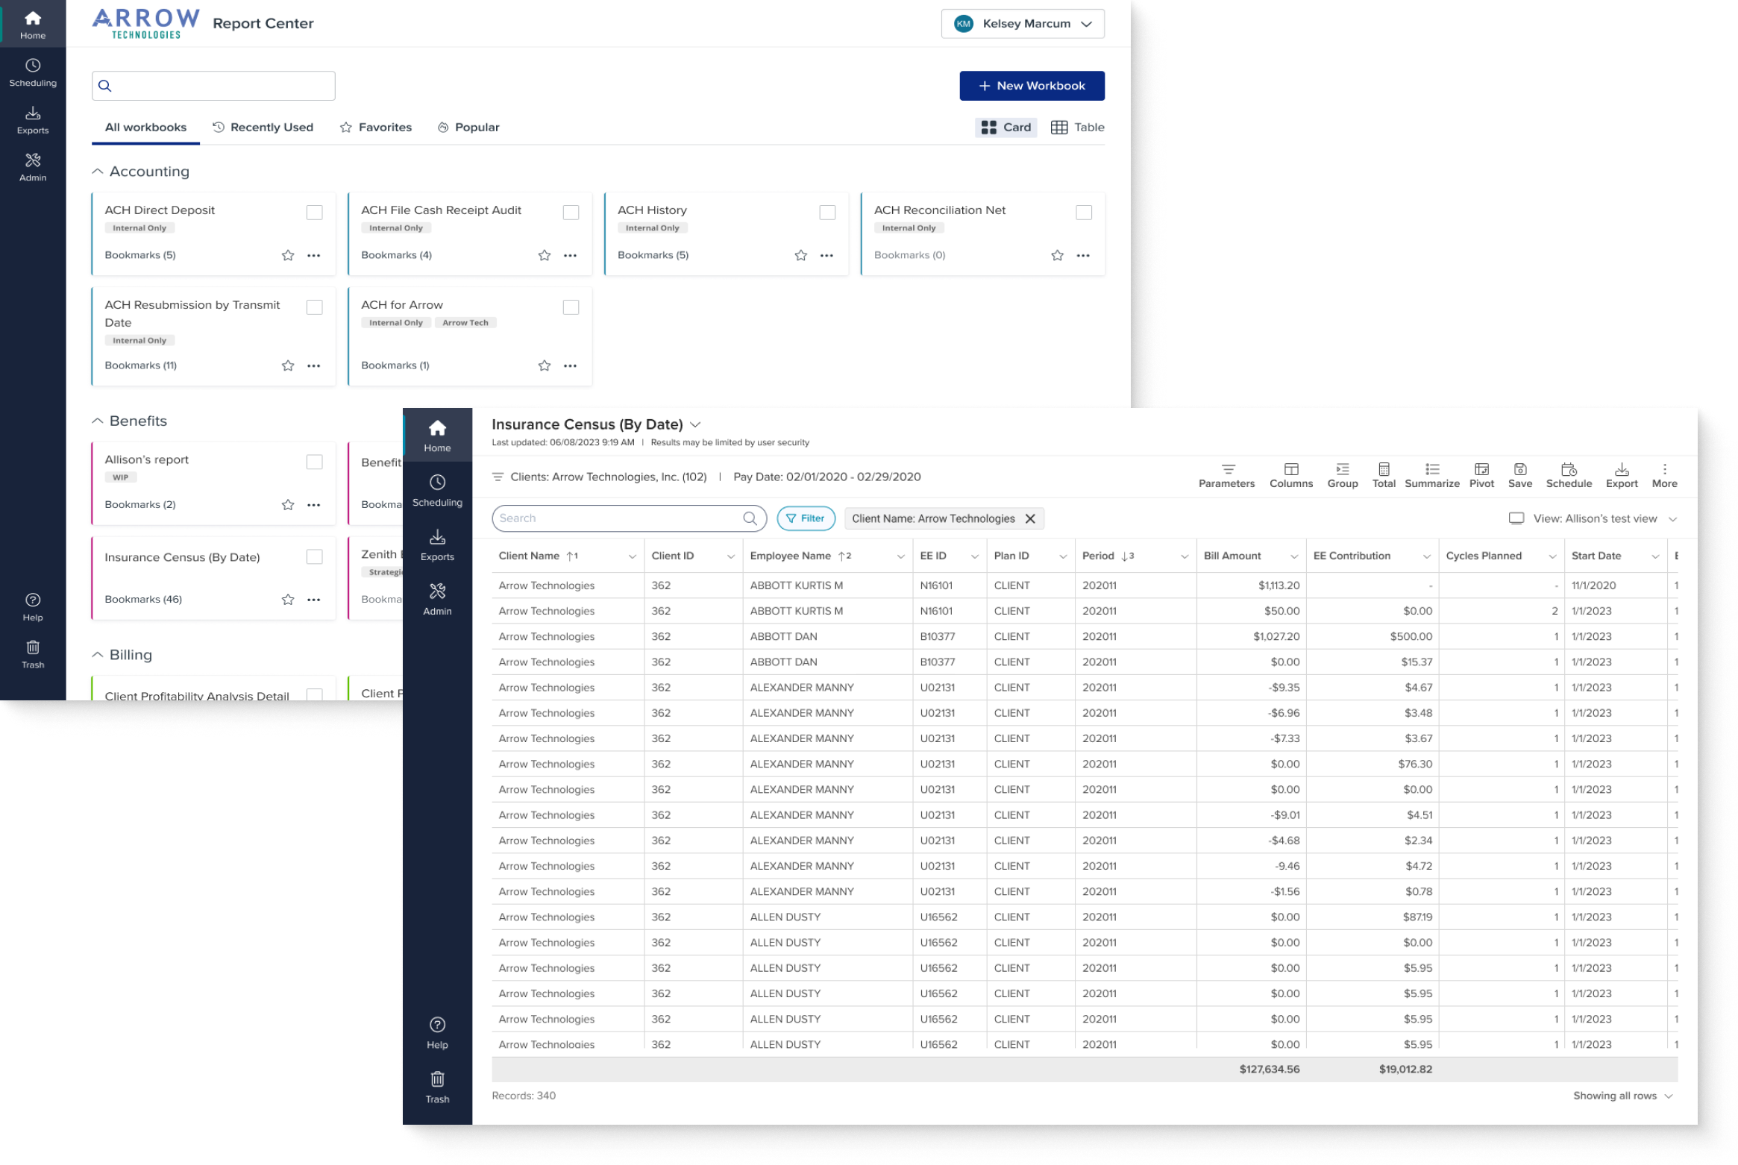This screenshot has width=1738, height=1165.
Task: Open the Schedule icon for the report
Action: point(1569,475)
